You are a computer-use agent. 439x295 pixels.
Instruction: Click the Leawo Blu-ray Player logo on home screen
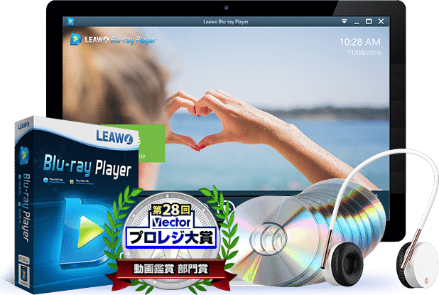[113, 40]
